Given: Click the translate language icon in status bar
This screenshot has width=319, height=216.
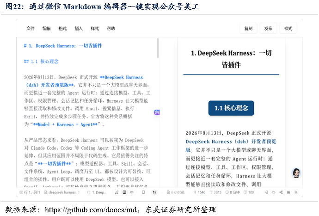Looking at the screenshot, I should [288, 192].
